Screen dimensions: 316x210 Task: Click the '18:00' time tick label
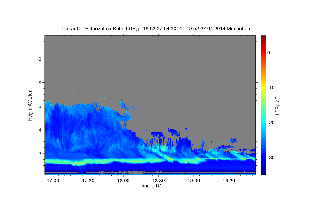pos(123,181)
